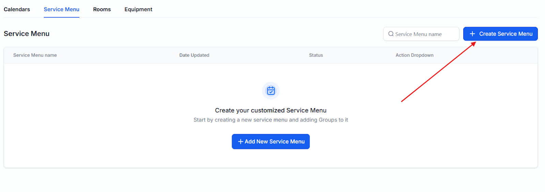Click the Add New Service Menu button
This screenshot has height=192, width=545.
271,142
